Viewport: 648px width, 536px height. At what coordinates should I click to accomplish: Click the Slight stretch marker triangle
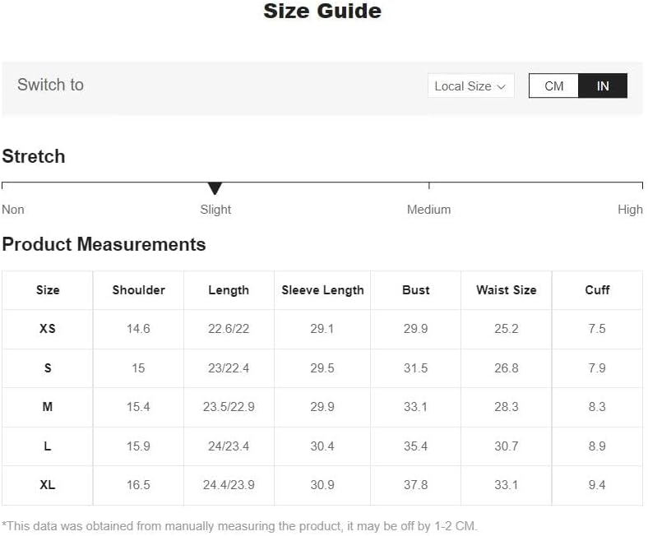pyautogui.click(x=215, y=188)
